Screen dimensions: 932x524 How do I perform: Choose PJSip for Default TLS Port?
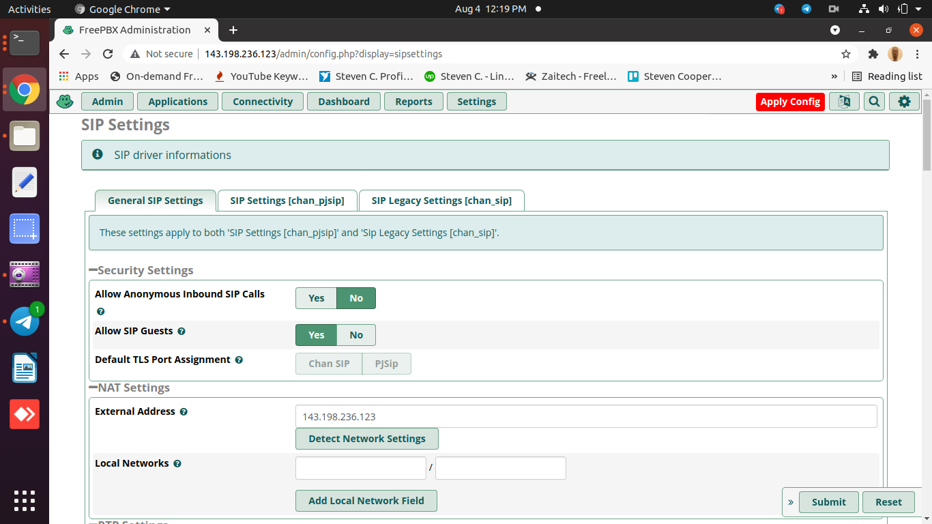point(387,364)
